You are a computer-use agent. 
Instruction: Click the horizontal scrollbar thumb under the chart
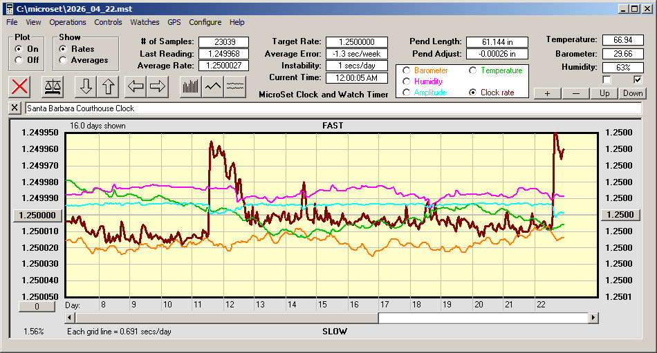(483, 318)
